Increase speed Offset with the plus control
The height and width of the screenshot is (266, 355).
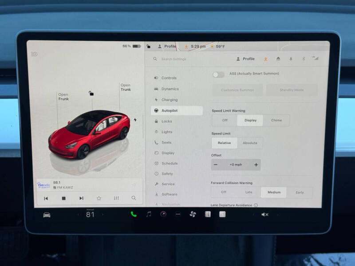coord(256,164)
